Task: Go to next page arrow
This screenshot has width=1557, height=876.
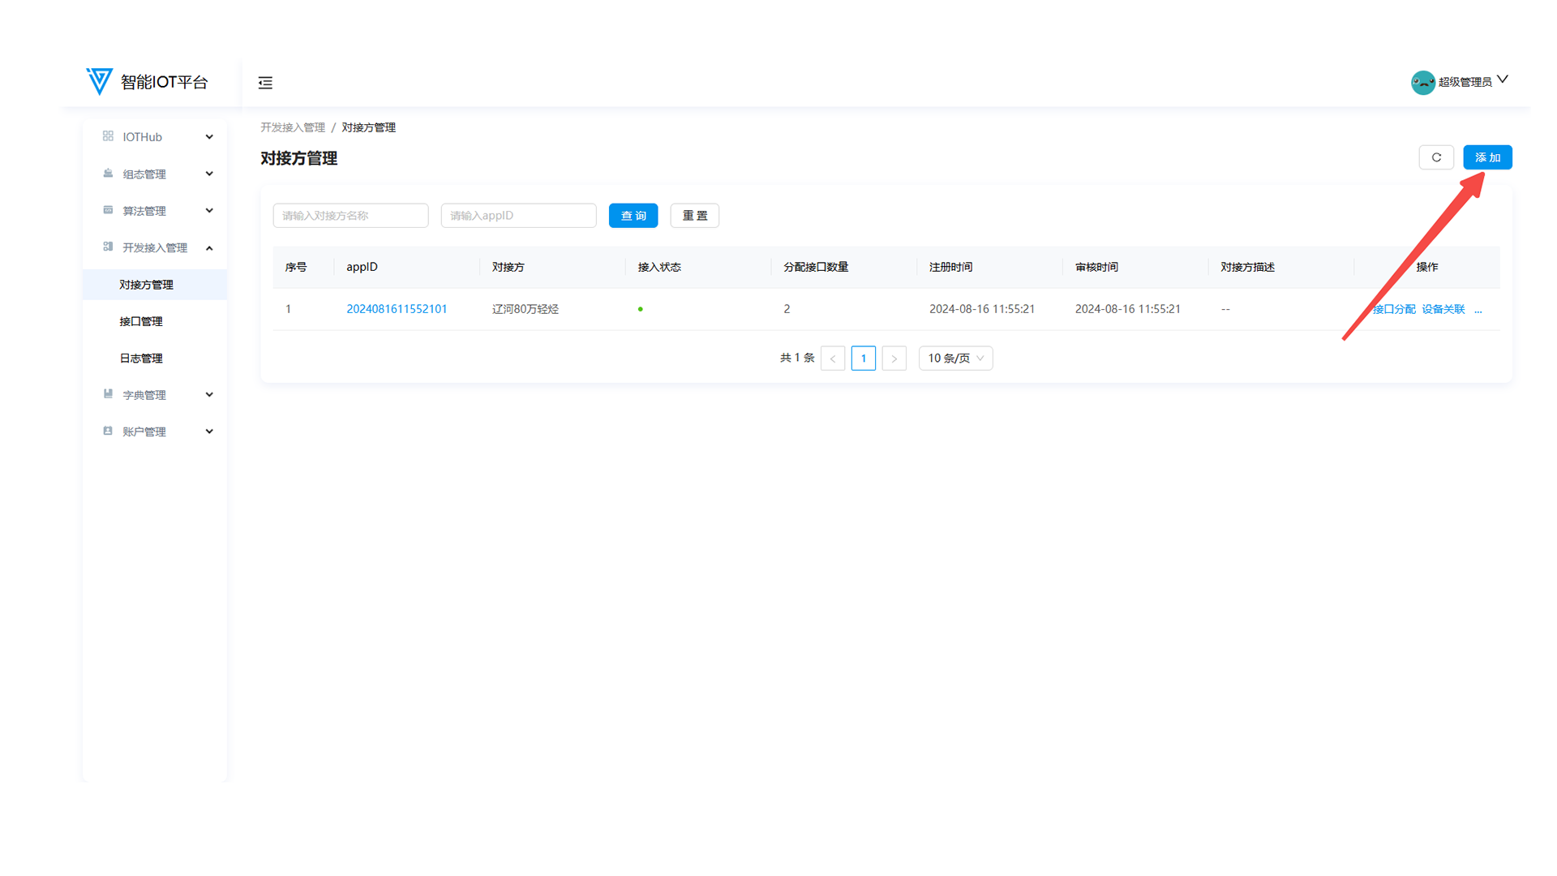Action: 894,359
